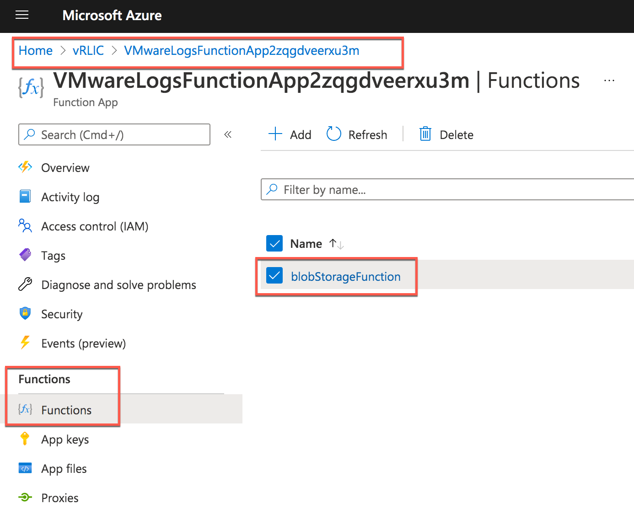The image size is (634, 525).
Task: Toggle the select-all checkbox beside Name
Action: tap(274, 244)
